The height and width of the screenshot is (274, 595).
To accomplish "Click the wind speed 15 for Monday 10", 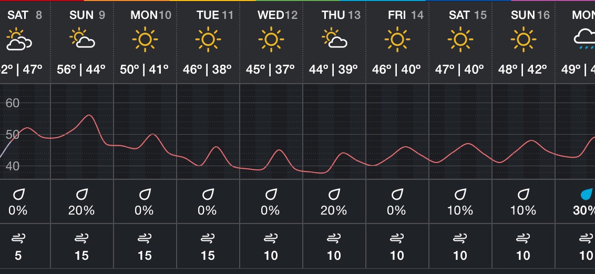I will pos(145,256).
